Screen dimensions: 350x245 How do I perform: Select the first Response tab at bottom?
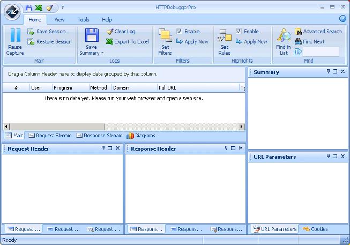click(x=146, y=229)
